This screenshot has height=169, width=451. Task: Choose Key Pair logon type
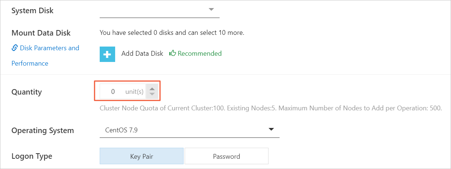[142, 156]
